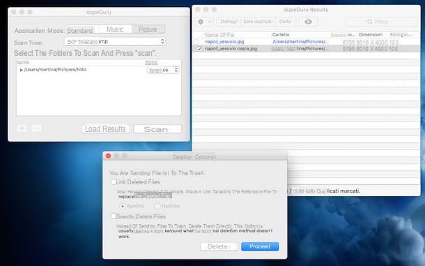Image resolution: width=425 pixels, height=266 pixels.
Task: Select the Hardlink radio button
Action: (x=157, y=206)
